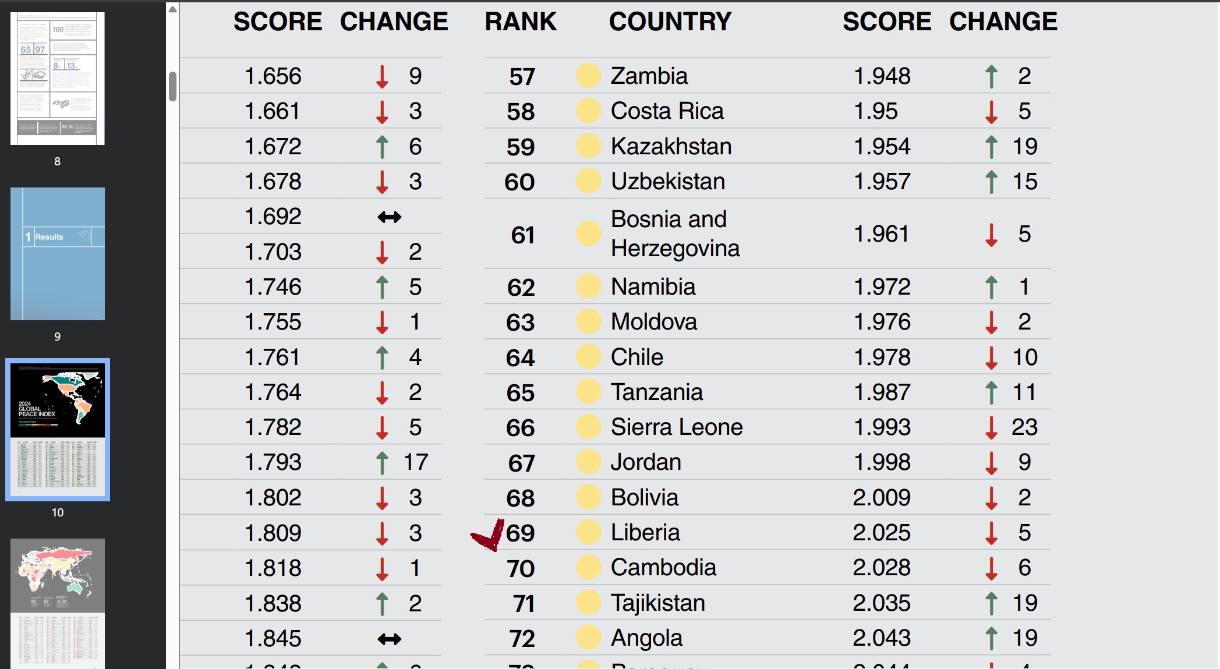
Task: Click the COUNTRY column header
Action: click(x=670, y=22)
